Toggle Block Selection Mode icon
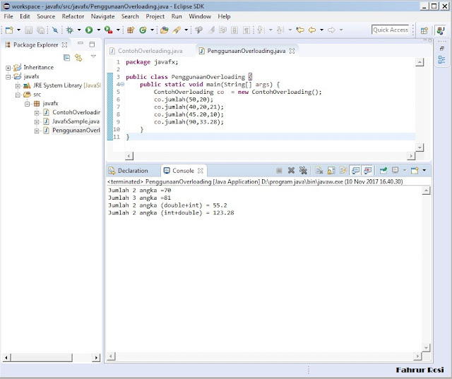The width and height of the screenshot is (452, 379). tap(234, 30)
